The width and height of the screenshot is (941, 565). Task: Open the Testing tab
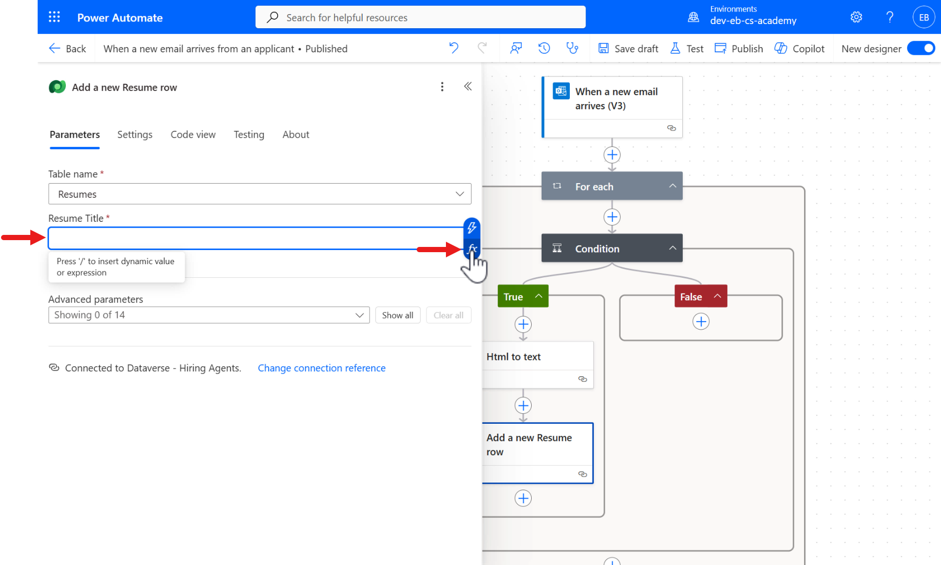pyautogui.click(x=249, y=134)
